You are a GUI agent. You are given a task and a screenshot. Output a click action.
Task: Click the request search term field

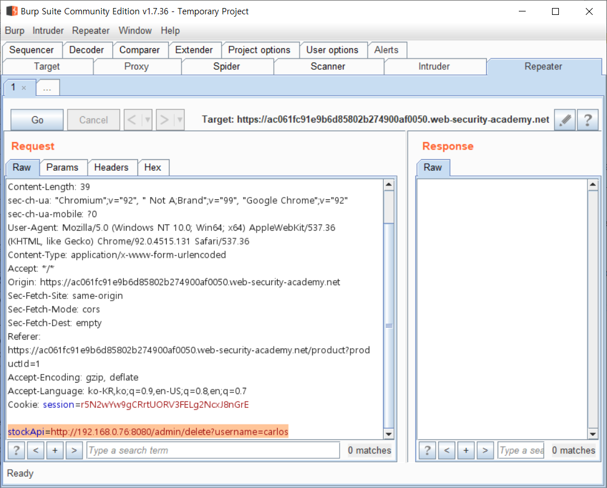[213, 450]
